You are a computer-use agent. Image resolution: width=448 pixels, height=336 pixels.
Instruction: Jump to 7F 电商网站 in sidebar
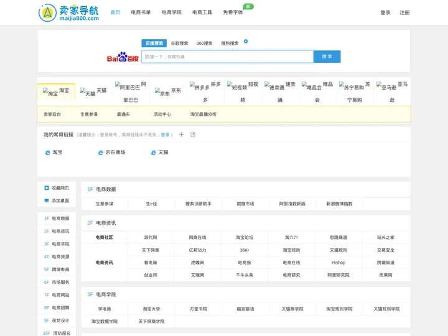(57, 295)
